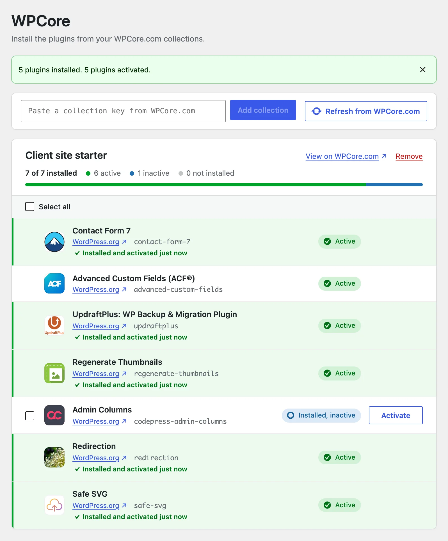Click the Active badge for Regenerate Thumbnails
The height and width of the screenshot is (541, 448).
(x=340, y=373)
